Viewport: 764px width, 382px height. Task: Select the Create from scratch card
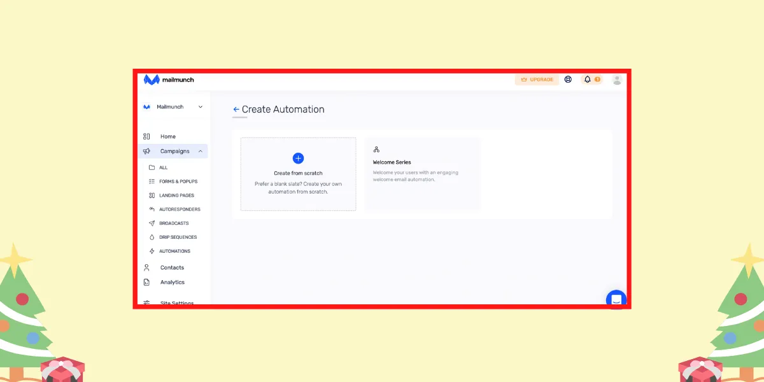coord(298,174)
